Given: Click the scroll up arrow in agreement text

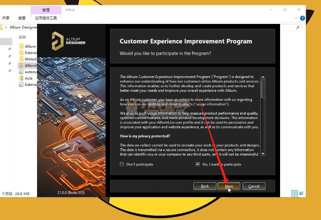Looking at the screenshot, I should point(263,77).
